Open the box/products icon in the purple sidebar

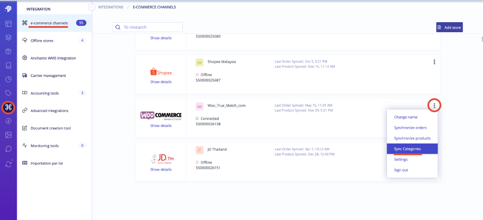(x=8, y=52)
